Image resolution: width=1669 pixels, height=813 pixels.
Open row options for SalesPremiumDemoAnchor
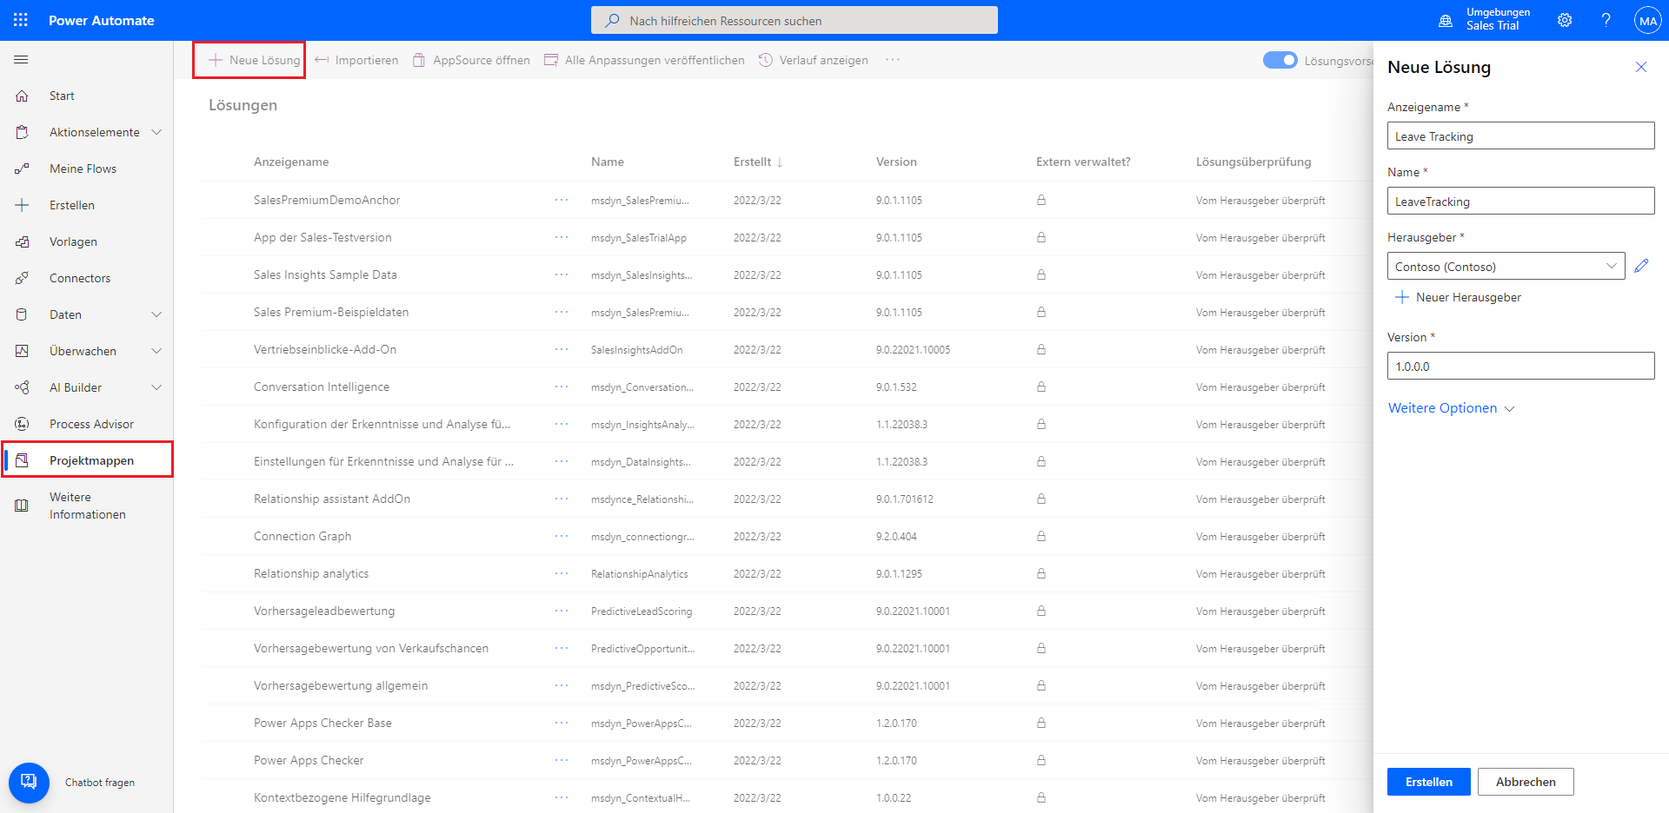pyautogui.click(x=562, y=200)
